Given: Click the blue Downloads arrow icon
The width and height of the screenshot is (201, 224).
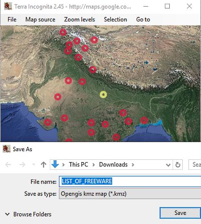Looking at the screenshot, I should click(x=55, y=164).
